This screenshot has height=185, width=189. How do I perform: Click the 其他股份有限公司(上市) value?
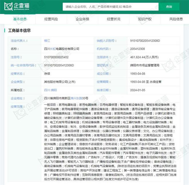60,82
